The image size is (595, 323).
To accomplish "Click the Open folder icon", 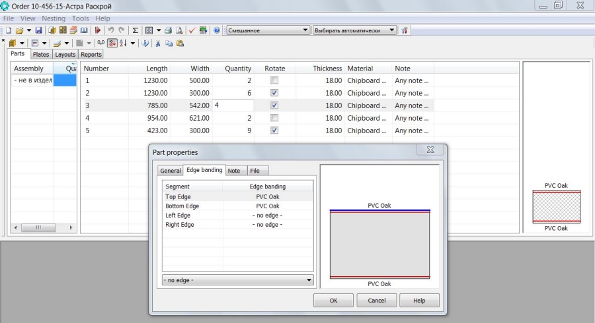I will [x=19, y=30].
